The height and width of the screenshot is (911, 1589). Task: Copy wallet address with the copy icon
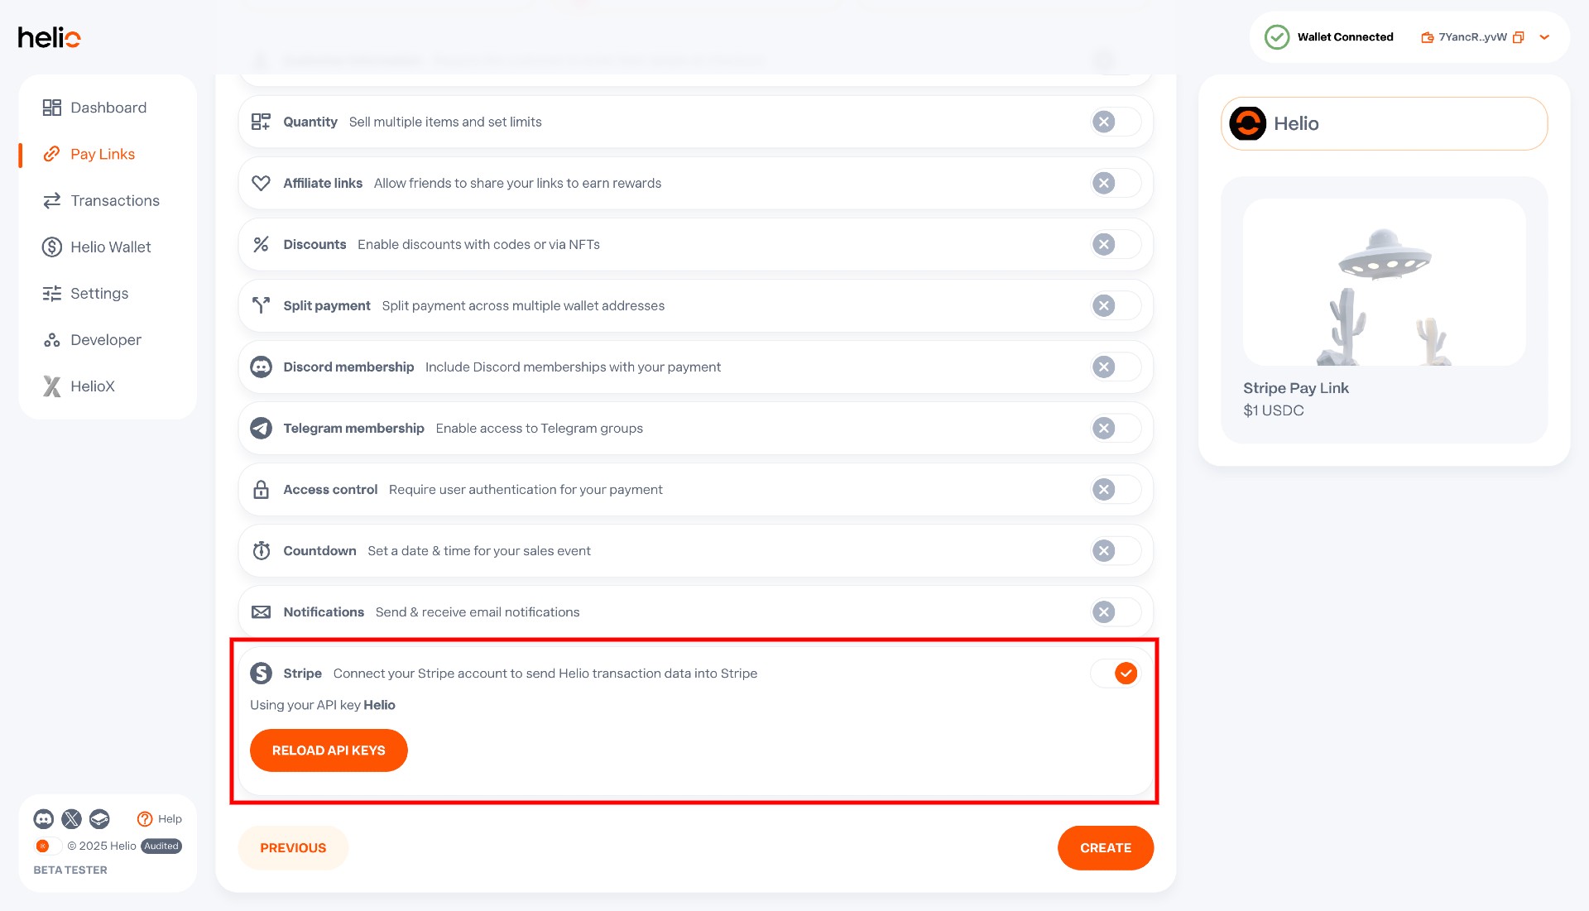pyautogui.click(x=1518, y=37)
